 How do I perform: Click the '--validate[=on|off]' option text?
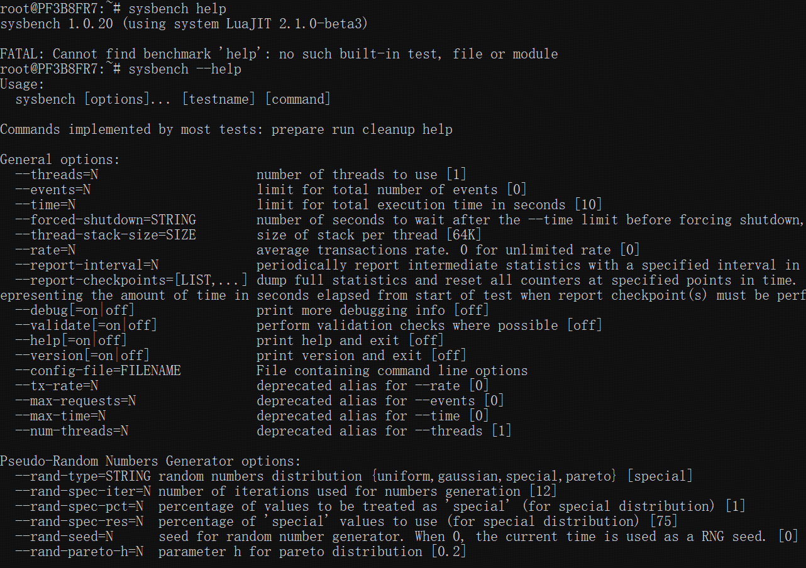[x=86, y=325]
